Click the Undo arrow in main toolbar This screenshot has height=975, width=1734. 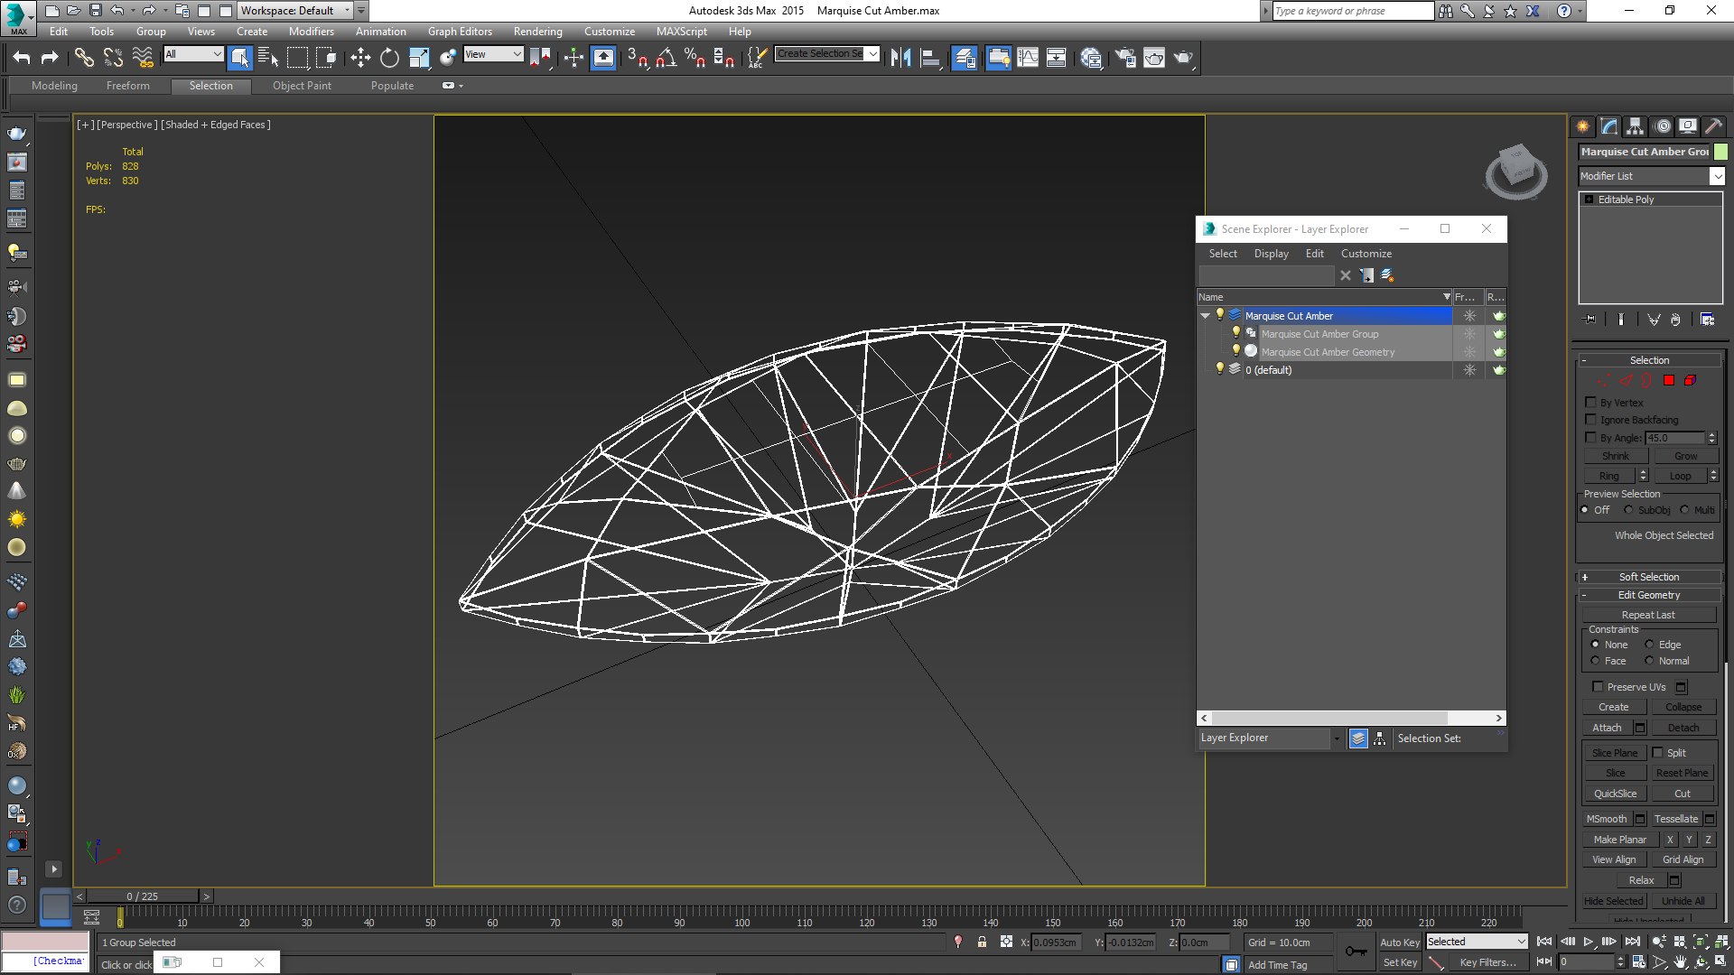[22, 58]
